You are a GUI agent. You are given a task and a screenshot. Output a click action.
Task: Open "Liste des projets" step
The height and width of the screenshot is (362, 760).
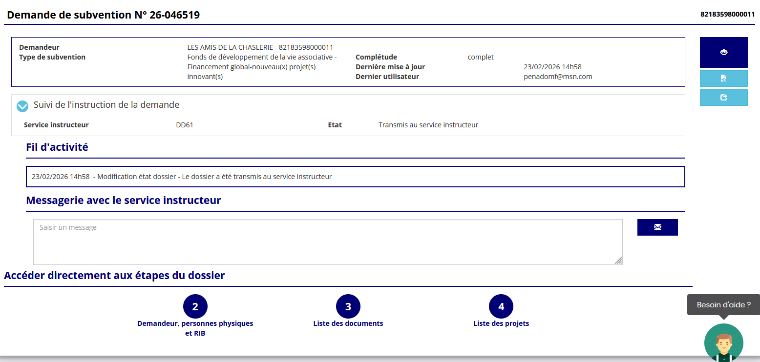coord(501,323)
